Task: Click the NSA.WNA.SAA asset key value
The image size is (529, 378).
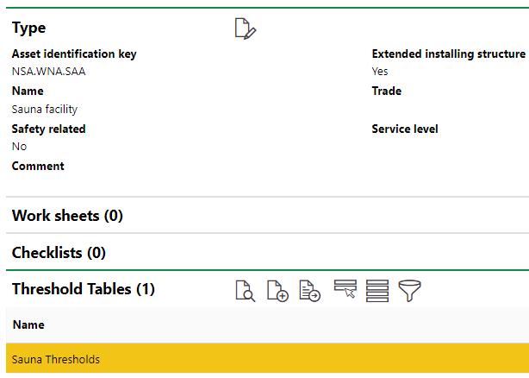Action: [48, 72]
